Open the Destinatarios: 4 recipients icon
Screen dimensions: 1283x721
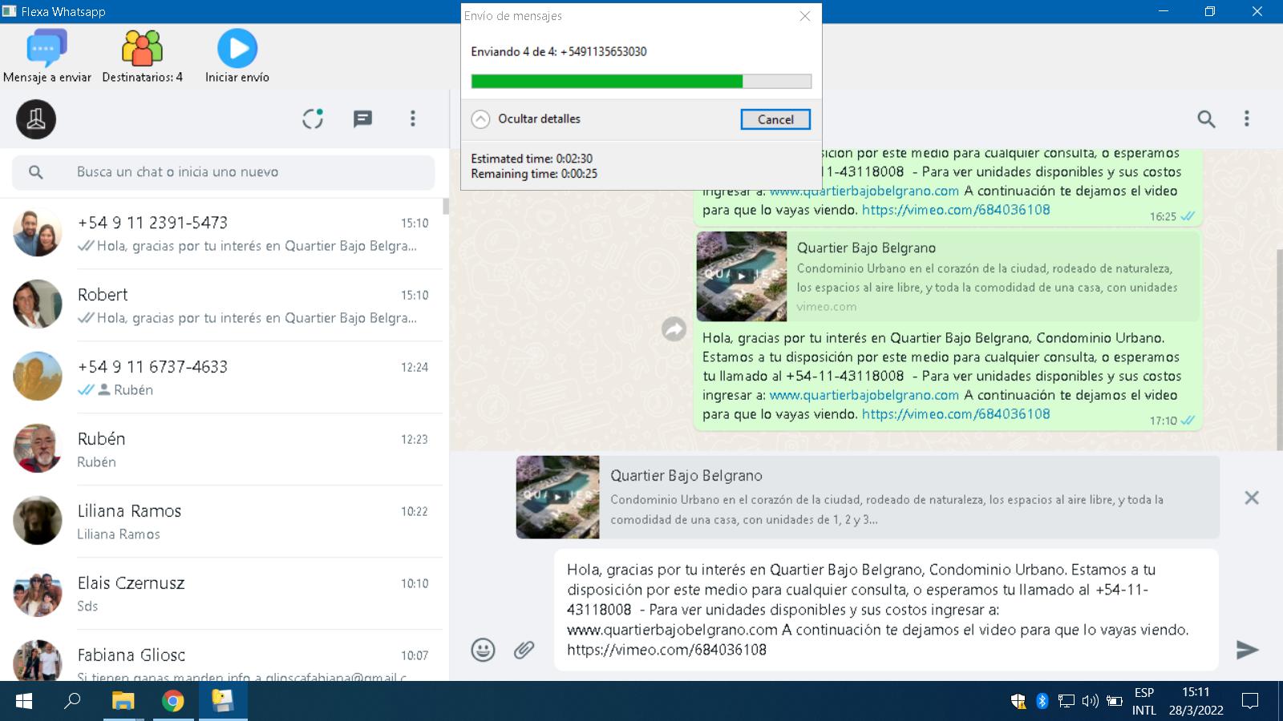tap(142, 56)
